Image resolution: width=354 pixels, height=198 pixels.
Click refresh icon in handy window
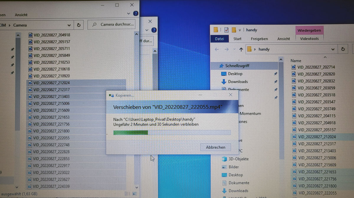[x=343, y=49]
